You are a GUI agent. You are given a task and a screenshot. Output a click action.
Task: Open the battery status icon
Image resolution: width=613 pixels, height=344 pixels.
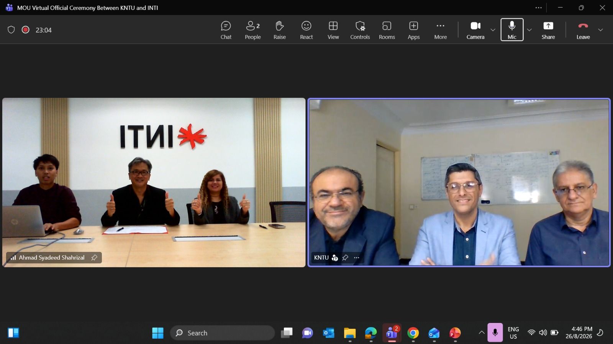[554, 333]
